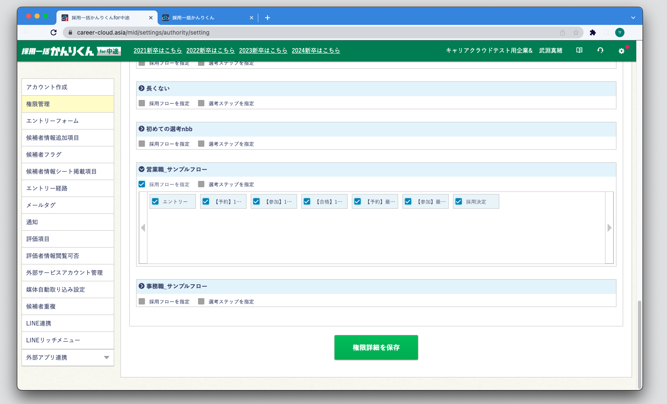Open a new browser tab
667x404 pixels.
point(268,18)
